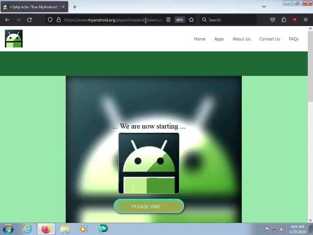Viewport: 313px width, 235px height.
Task: Bookmark this page with star
Action: 191,20
